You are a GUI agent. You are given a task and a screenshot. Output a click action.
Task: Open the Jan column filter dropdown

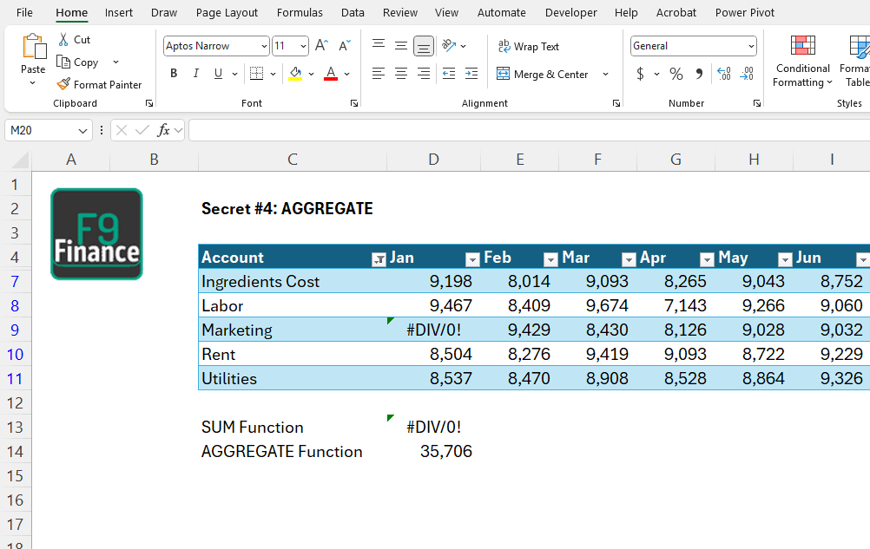(379, 258)
